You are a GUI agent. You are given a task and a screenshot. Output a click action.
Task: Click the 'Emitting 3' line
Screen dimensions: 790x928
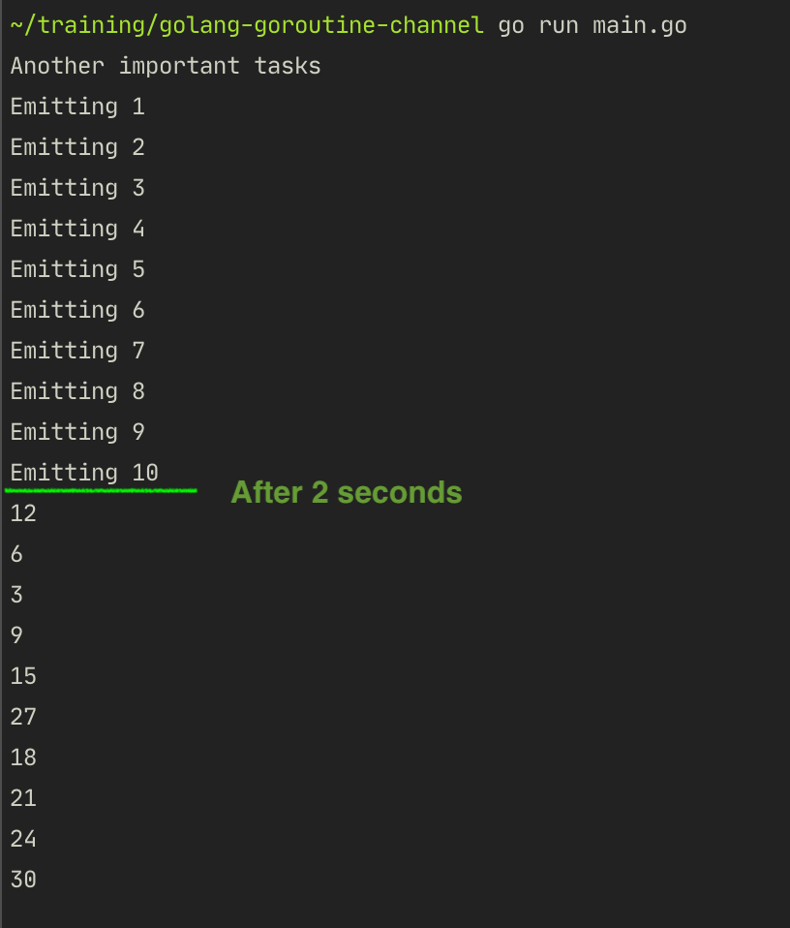click(77, 188)
